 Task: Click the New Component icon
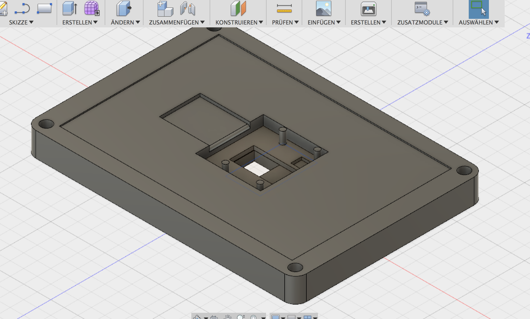165,9
